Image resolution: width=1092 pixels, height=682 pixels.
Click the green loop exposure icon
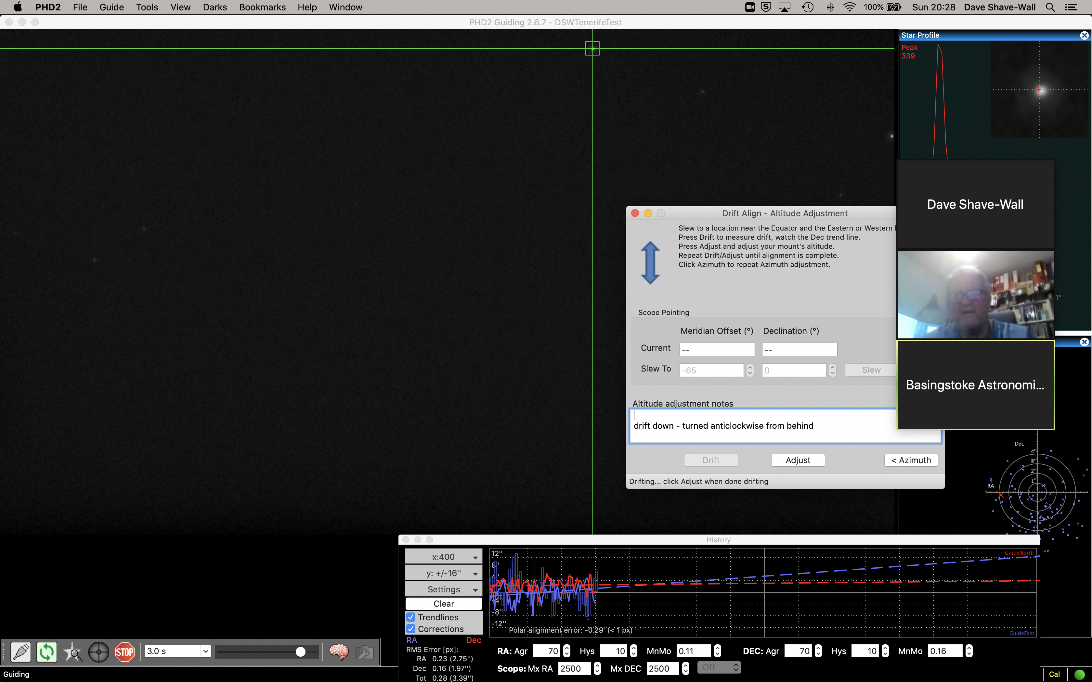pos(47,652)
